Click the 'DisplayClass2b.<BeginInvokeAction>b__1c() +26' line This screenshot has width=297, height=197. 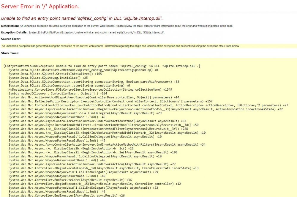pyautogui.click(x=71, y=149)
